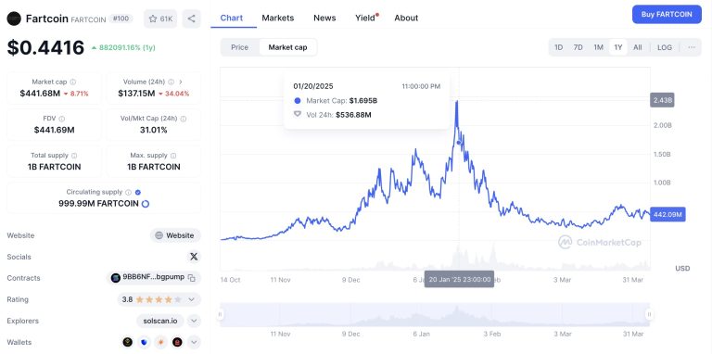The width and height of the screenshot is (712, 354).
Task: Click the Market cap info icon
Action: [73, 82]
